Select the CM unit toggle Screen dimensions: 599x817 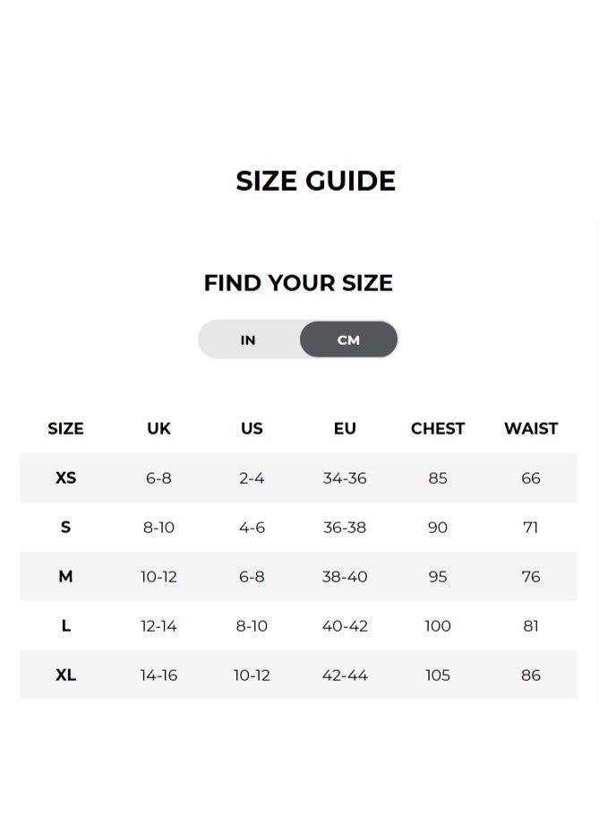tap(348, 340)
